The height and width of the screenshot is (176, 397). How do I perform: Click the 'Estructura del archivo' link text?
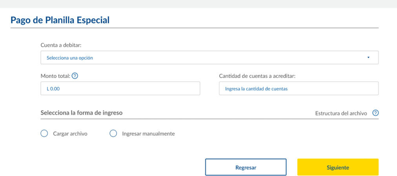click(x=341, y=113)
